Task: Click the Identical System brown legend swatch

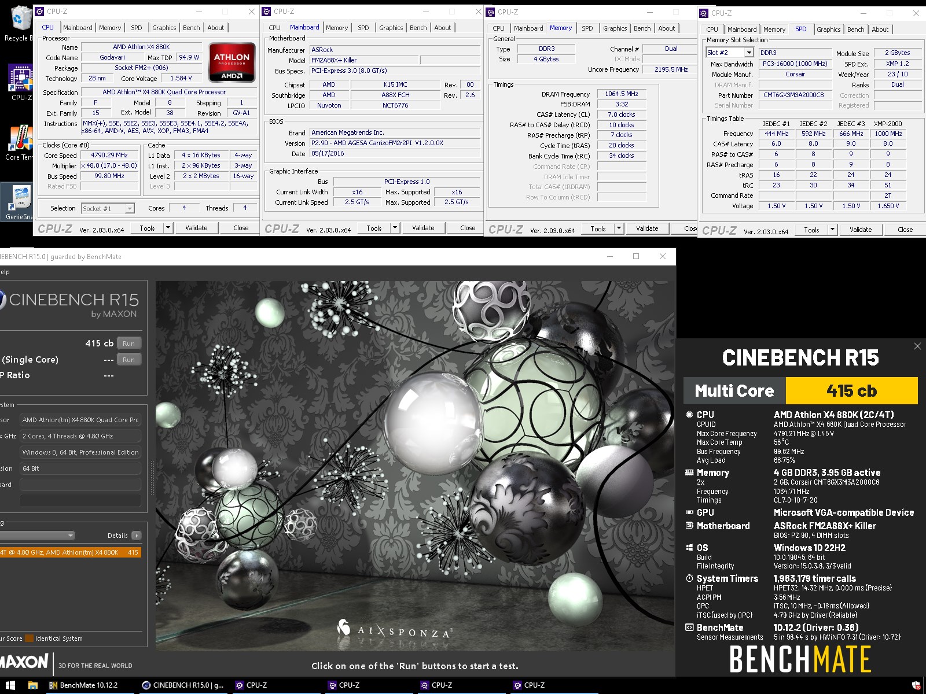Action: 30,638
